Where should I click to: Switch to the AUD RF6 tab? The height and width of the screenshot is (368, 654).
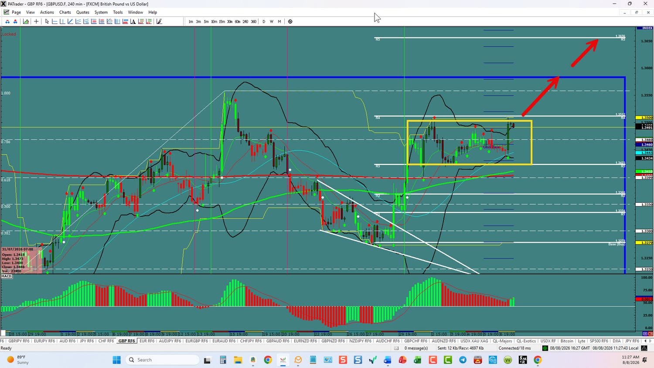67,341
